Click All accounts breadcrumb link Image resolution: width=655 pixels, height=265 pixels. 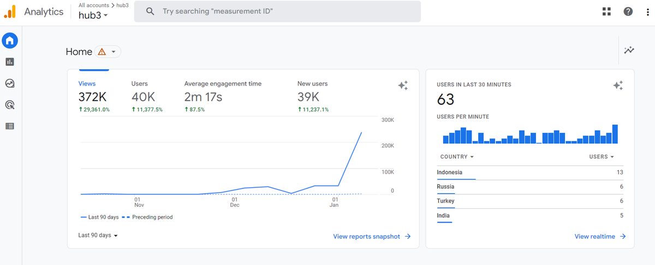[93, 5]
